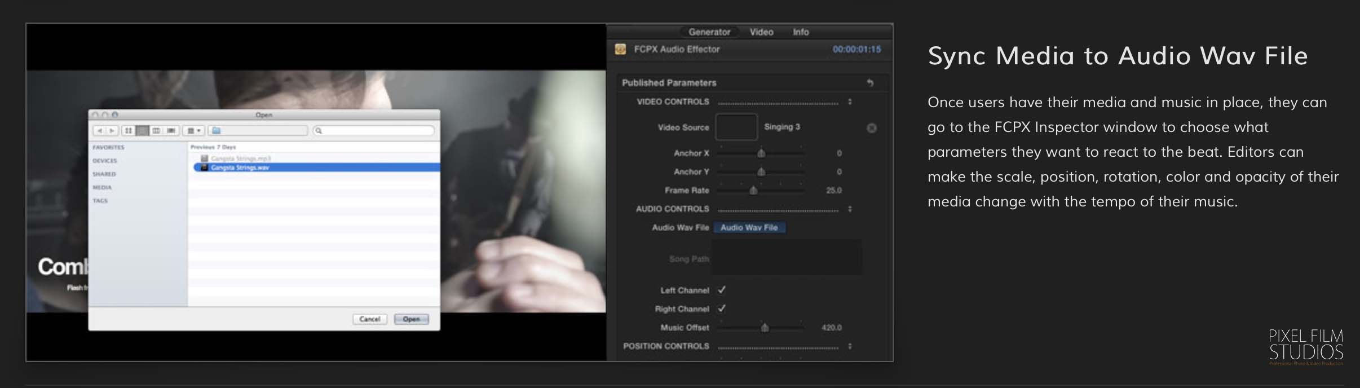Open the item arrangement dropdown

point(193,131)
